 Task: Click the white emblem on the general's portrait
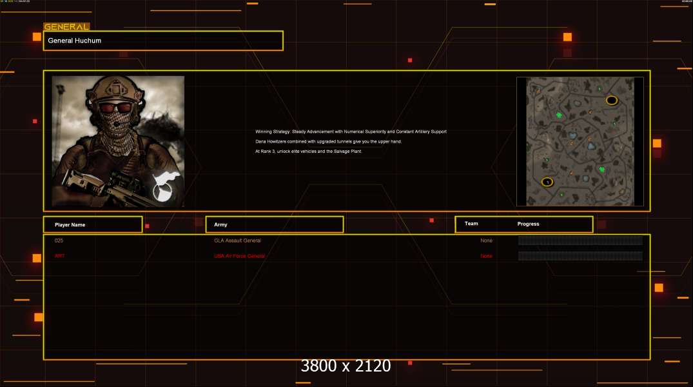(163, 187)
